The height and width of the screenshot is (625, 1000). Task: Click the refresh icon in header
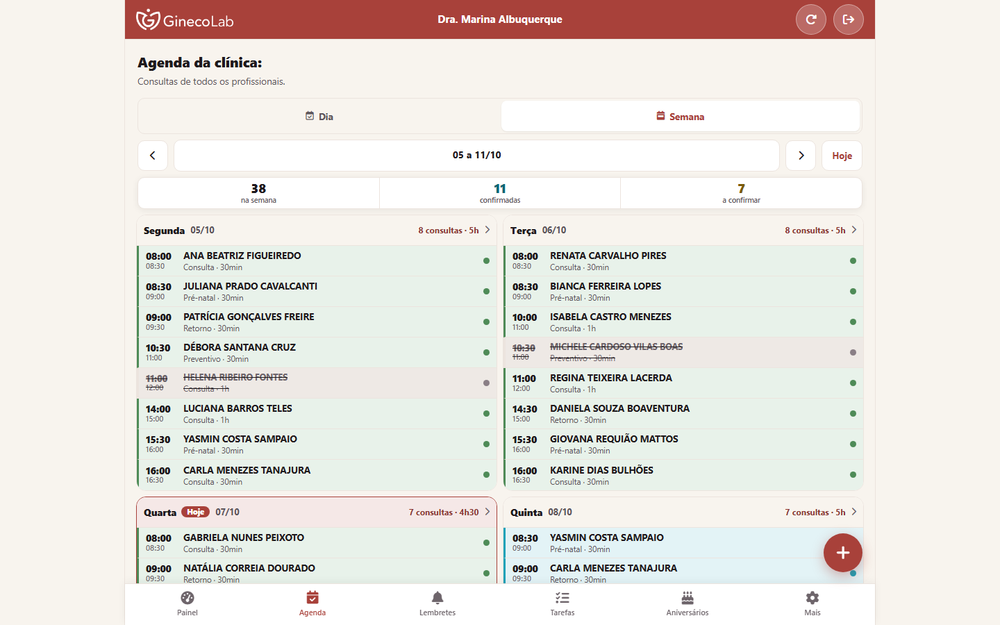(810, 19)
